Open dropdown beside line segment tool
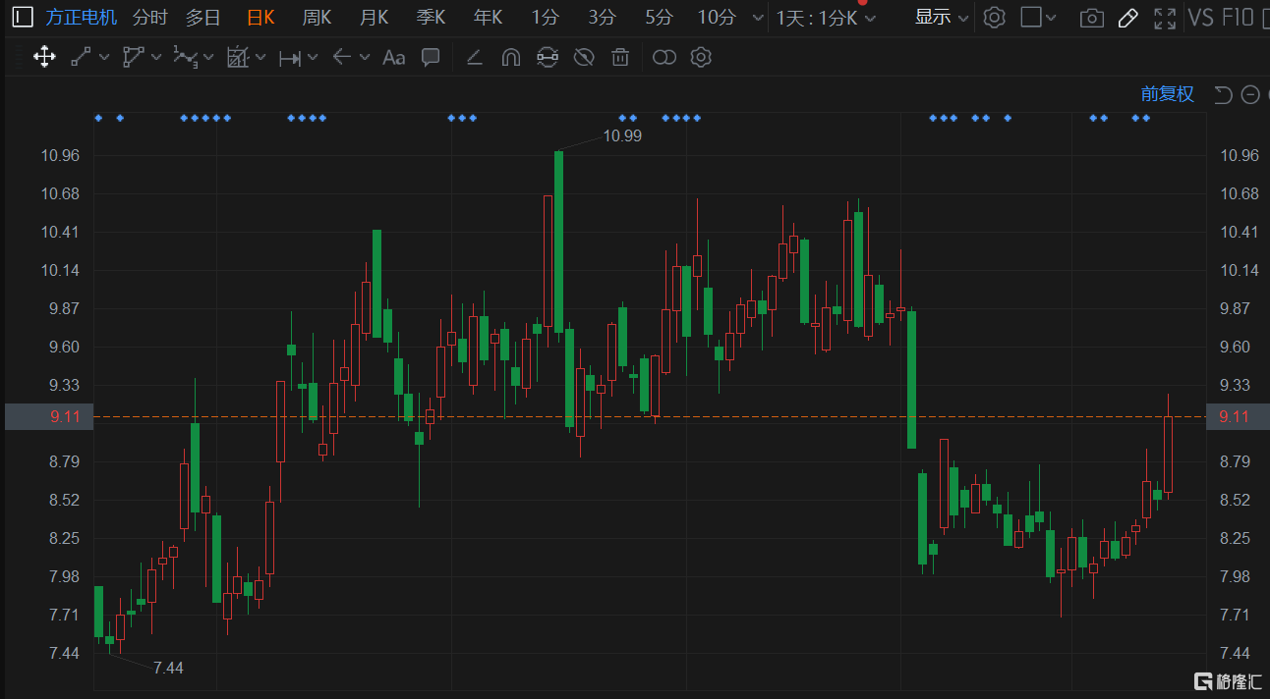 tap(104, 57)
